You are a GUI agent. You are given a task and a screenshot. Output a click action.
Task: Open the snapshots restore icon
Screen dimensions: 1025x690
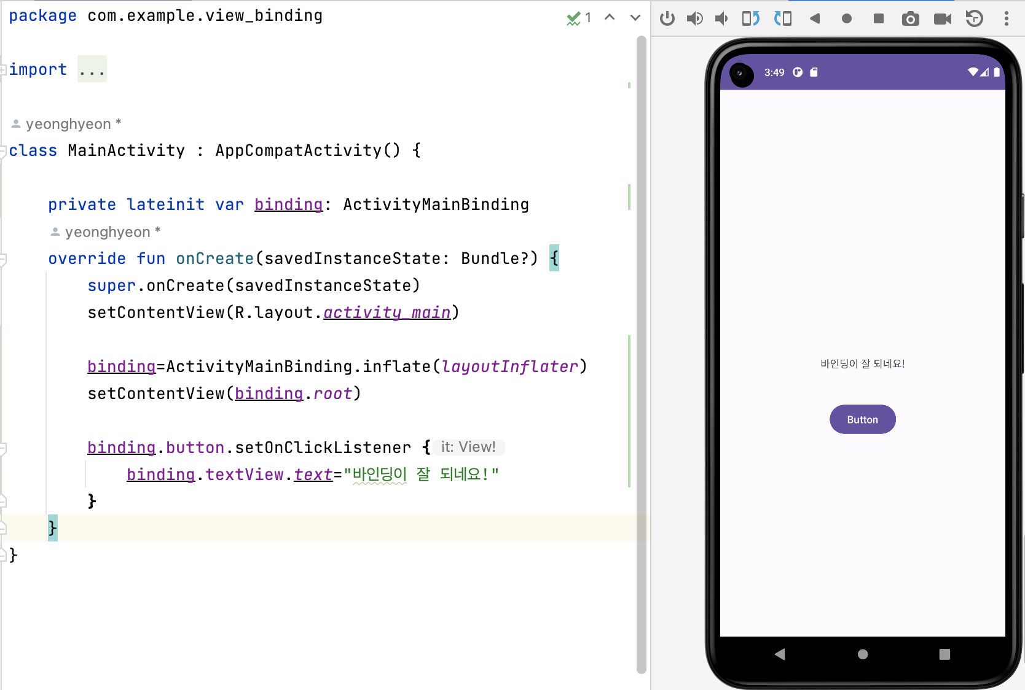[975, 18]
